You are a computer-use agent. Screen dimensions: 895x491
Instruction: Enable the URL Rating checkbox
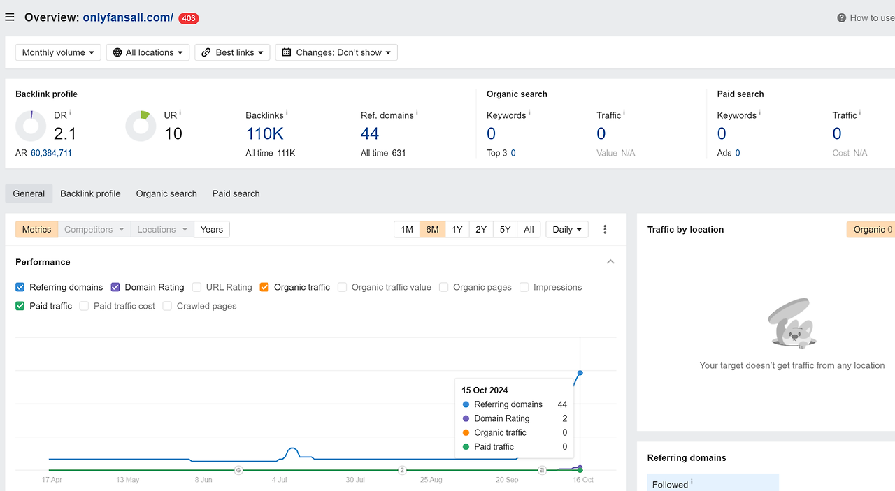(x=196, y=287)
